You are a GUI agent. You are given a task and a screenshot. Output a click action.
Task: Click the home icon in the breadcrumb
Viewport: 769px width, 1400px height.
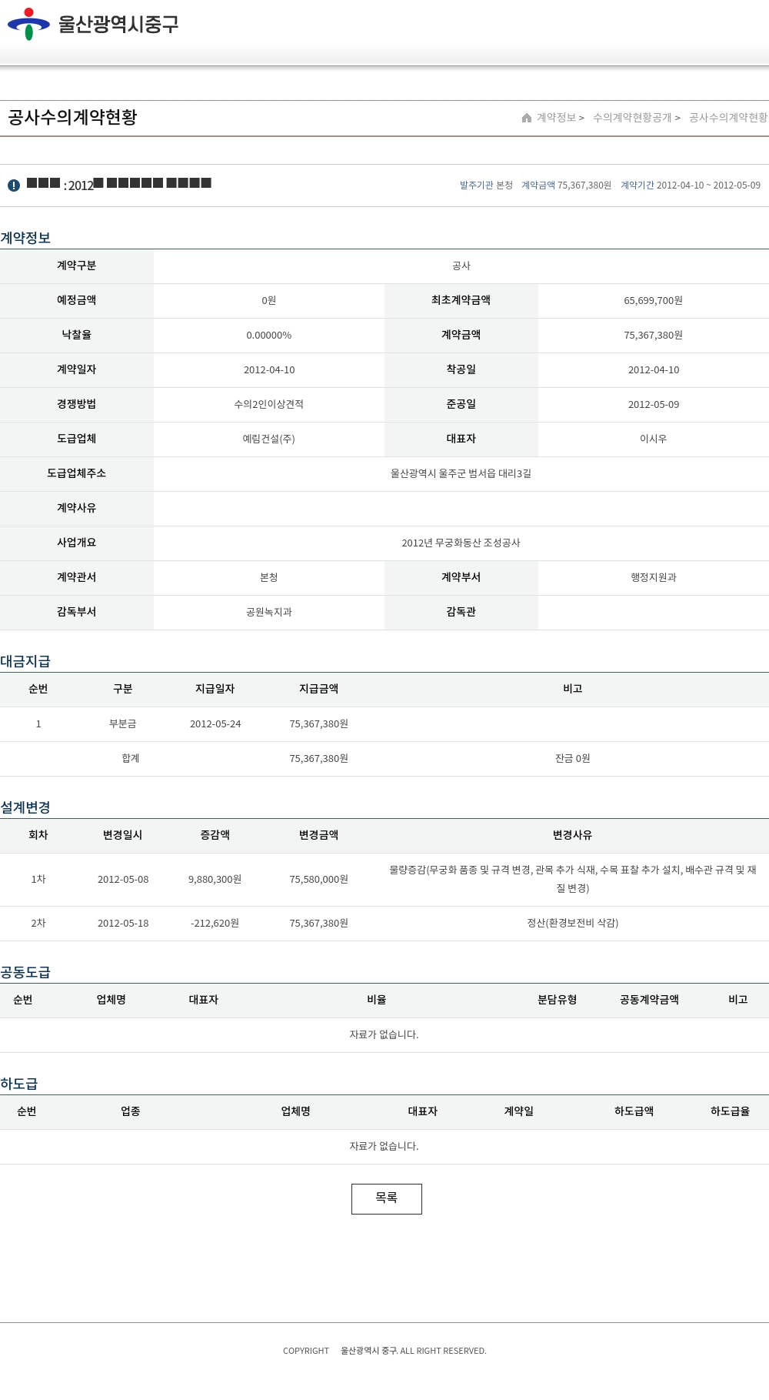pos(527,118)
